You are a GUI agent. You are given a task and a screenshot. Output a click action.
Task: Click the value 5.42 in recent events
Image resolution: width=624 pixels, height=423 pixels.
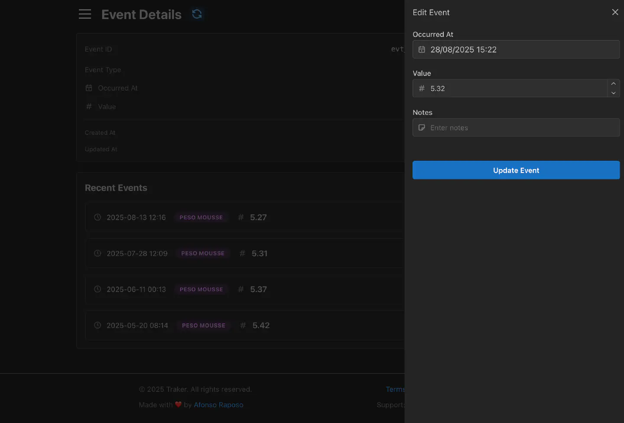[x=261, y=325]
